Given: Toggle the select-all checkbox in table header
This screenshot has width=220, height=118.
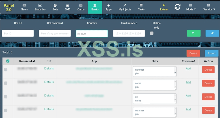Looking at the screenshot, I should [8, 61].
